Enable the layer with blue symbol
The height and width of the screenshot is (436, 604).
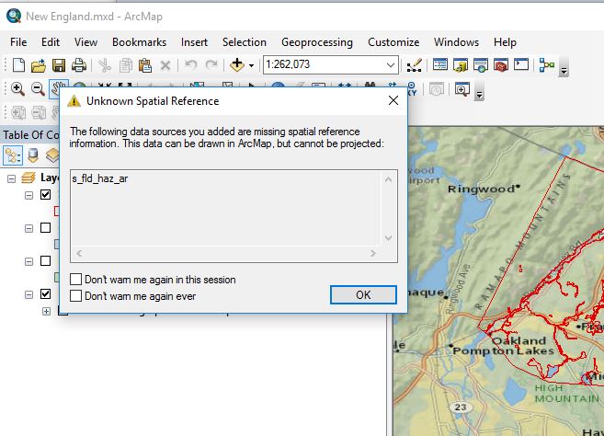click(45, 228)
